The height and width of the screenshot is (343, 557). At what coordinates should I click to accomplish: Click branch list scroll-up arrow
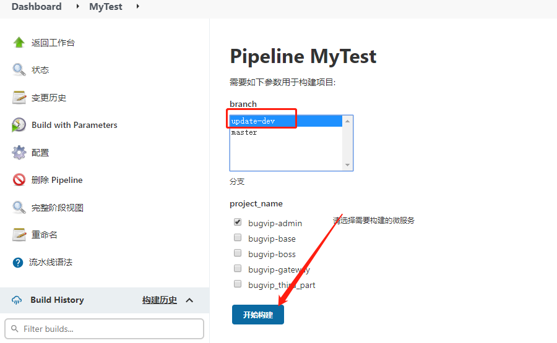tap(347, 121)
